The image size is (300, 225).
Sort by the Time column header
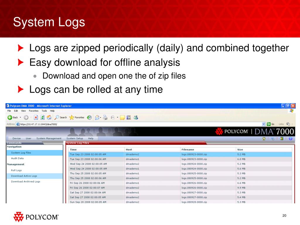(96, 150)
